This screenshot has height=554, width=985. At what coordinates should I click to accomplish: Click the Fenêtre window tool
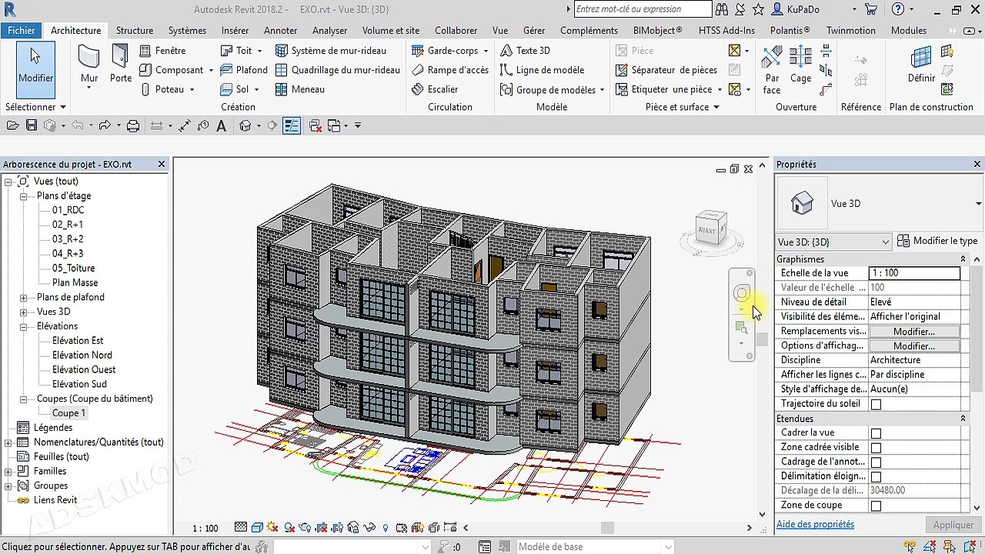tap(162, 50)
